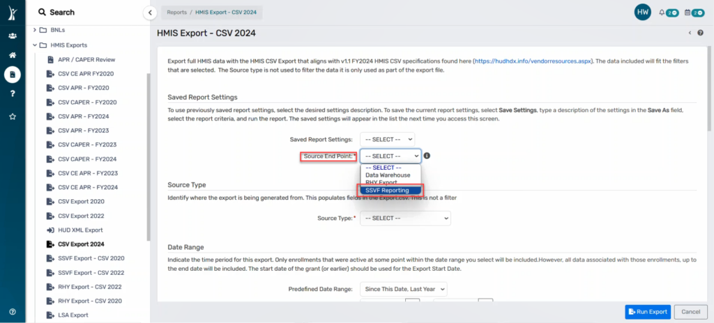Go to the Home icon in left rail
714x323 pixels.
[13, 55]
